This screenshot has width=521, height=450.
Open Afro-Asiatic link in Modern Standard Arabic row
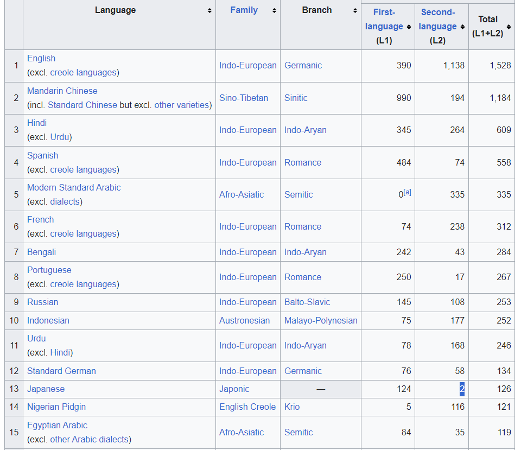point(242,195)
